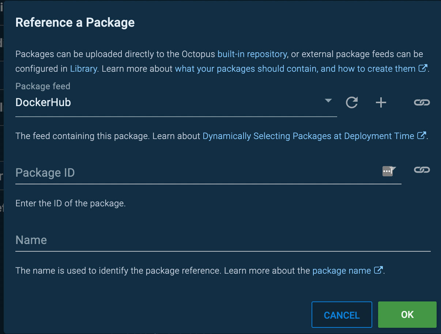Bind Package feed using chain-link icon
Screen dimensions: 441x334
pos(422,102)
